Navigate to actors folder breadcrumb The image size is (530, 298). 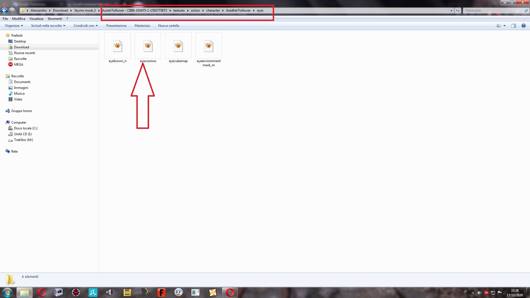click(x=195, y=10)
